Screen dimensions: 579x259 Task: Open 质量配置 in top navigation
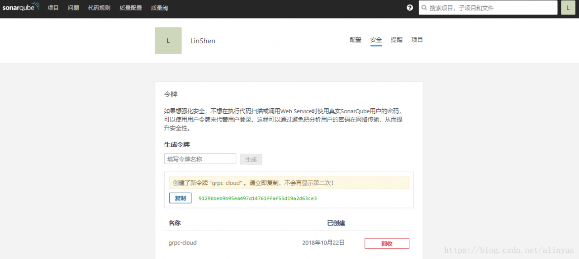131,8
